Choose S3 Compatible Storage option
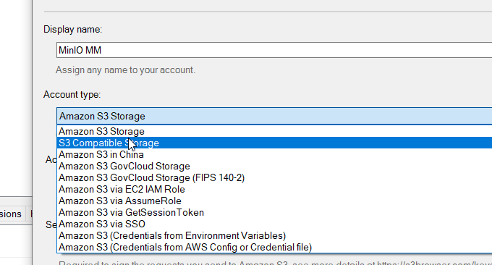 (274, 143)
